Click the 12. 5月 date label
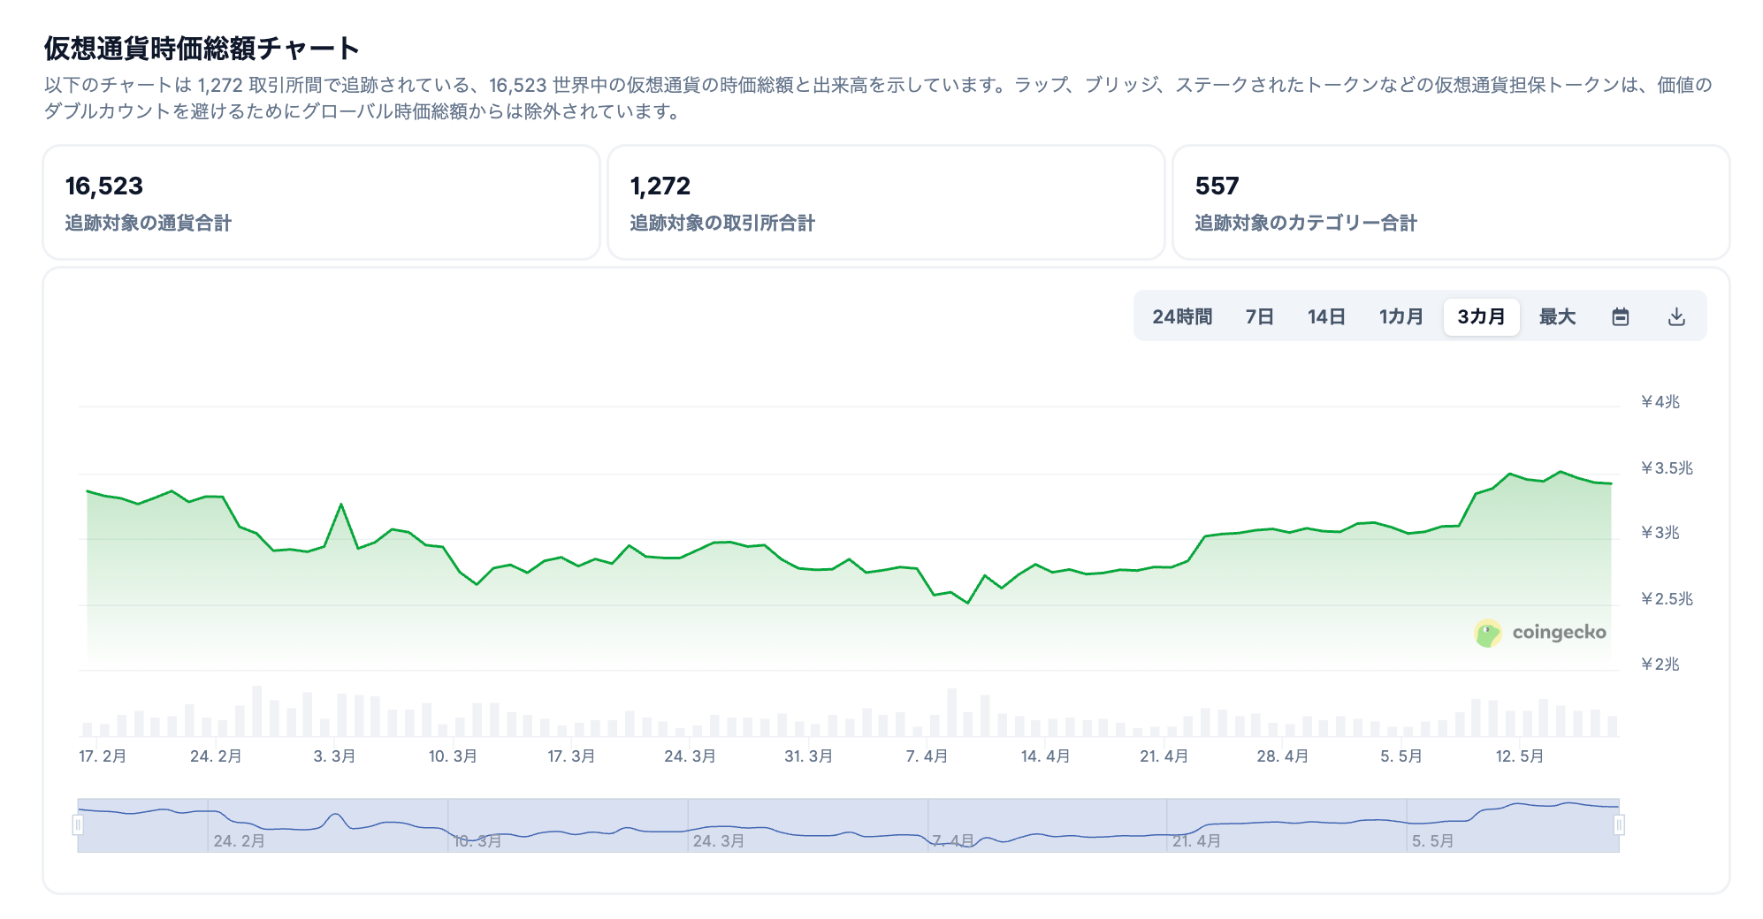The height and width of the screenshot is (919, 1763). point(1519,756)
